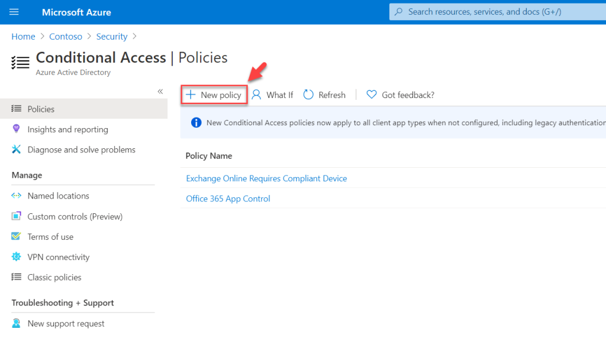Open the portal navigation hamburger menu

coord(14,12)
